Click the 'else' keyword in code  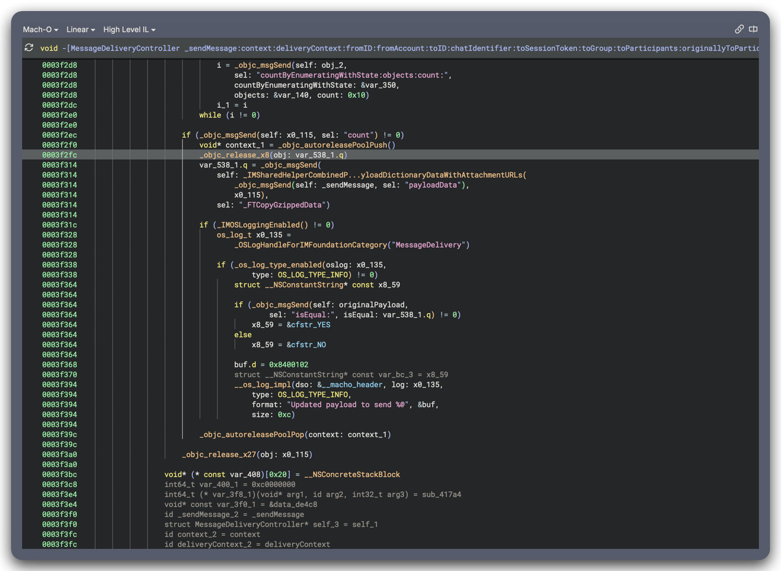[243, 334]
